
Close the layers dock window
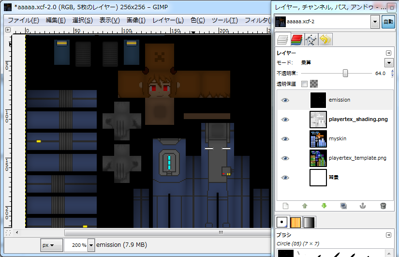(392, 8)
